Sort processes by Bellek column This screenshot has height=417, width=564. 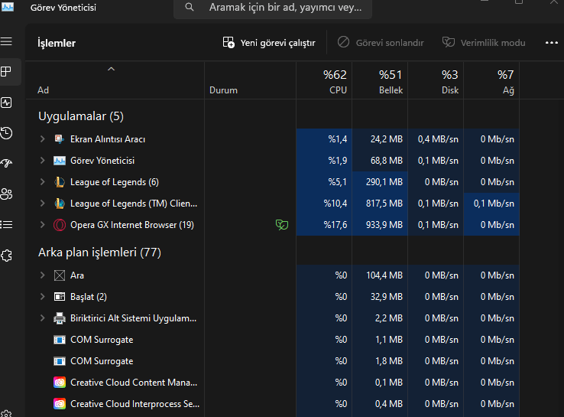[x=380, y=81]
